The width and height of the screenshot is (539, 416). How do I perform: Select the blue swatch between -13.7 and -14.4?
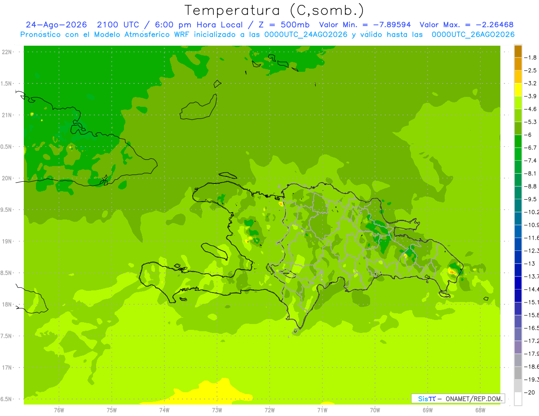[518, 283]
